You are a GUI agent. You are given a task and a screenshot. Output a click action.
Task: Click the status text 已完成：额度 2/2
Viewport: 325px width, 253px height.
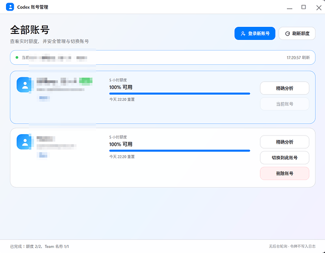coord(26,246)
